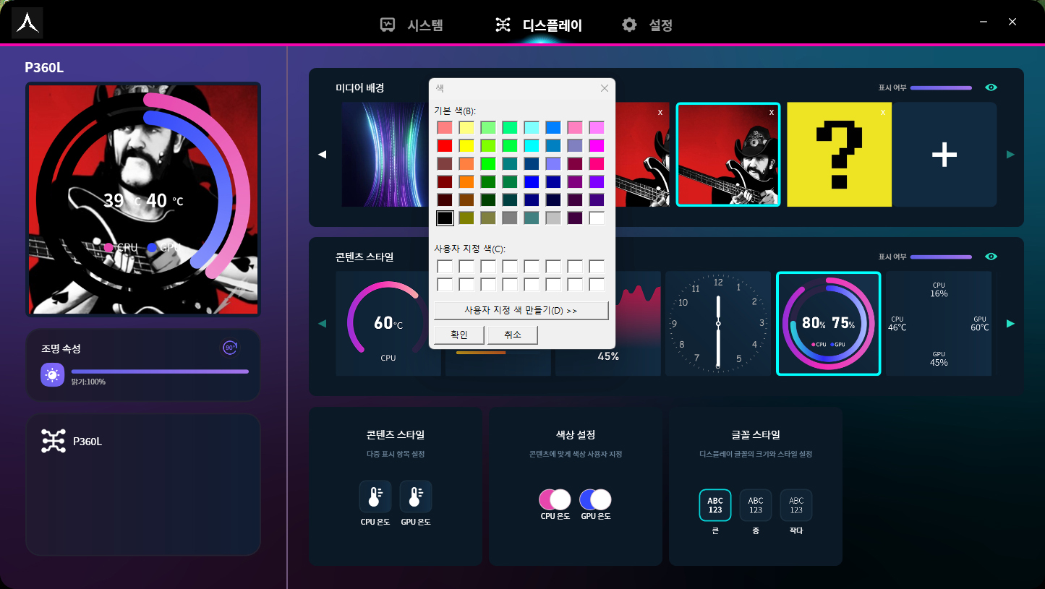Choose the dual ring 80% 75% style
This screenshot has width=1045, height=589.
click(x=828, y=323)
